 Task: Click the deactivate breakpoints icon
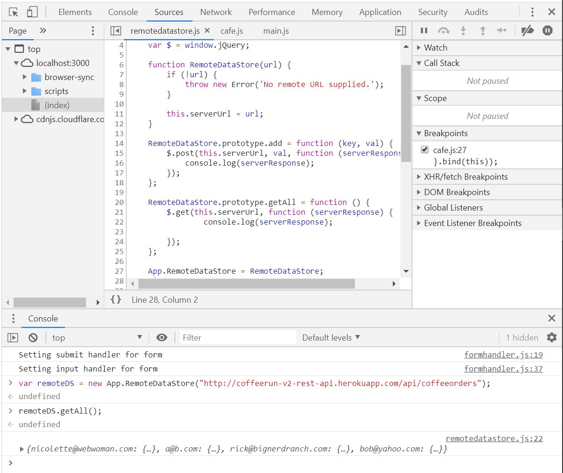527,31
